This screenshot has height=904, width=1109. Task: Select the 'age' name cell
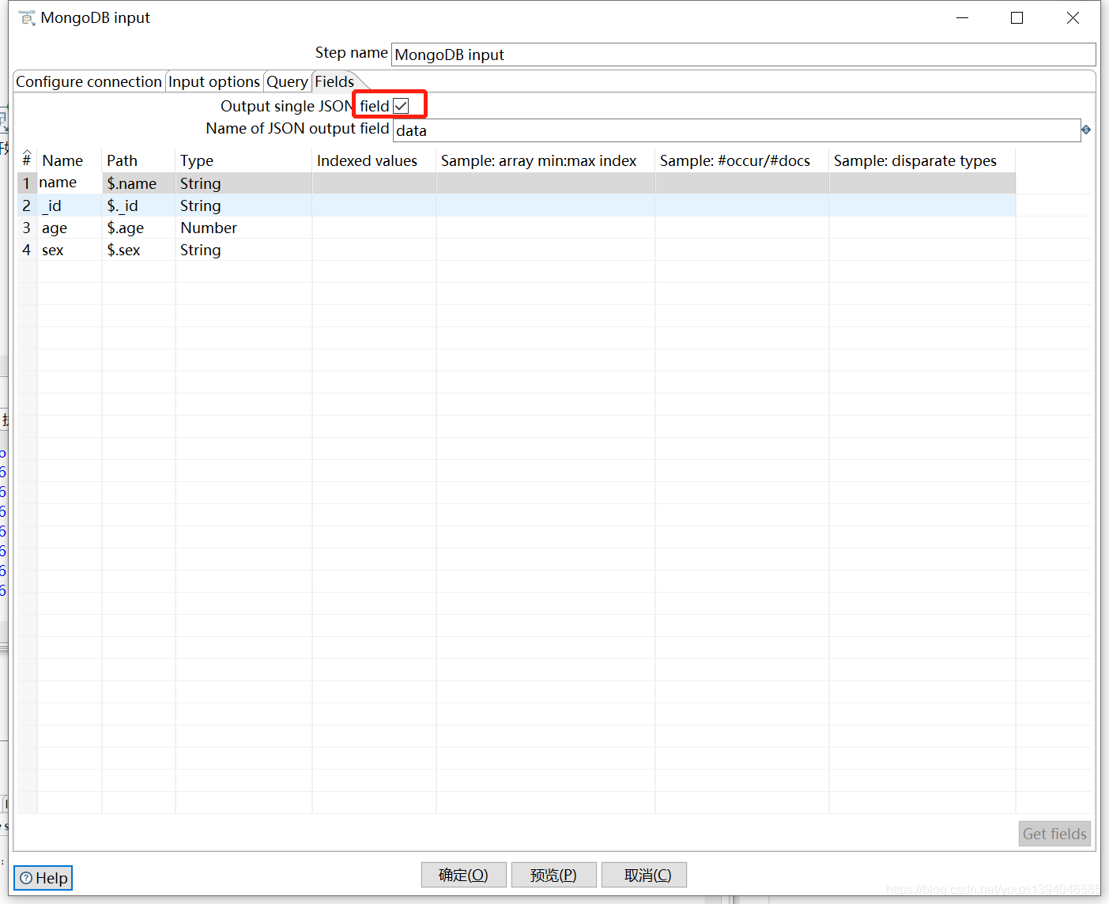click(70, 228)
